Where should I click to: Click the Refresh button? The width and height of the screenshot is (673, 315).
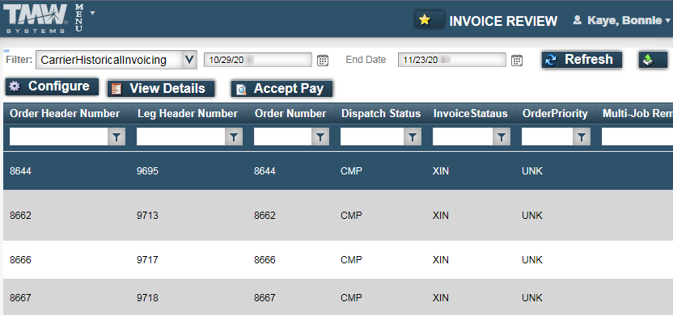(582, 60)
